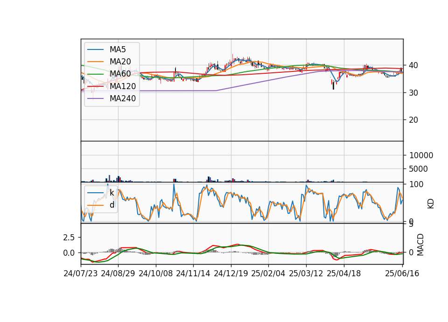Click the MACD left axis value 0.0
448x322 pixels.
point(69,253)
